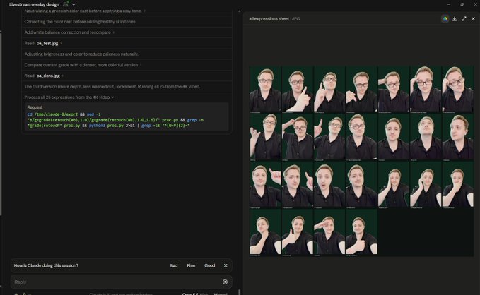Select 'Correcting the color cast' step text
480x295 pixels.
pyautogui.click(x=80, y=22)
